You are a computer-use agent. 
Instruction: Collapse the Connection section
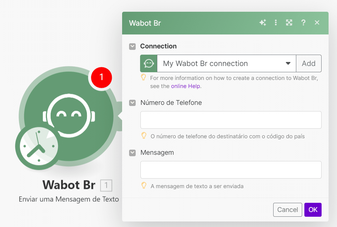(x=132, y=47)
